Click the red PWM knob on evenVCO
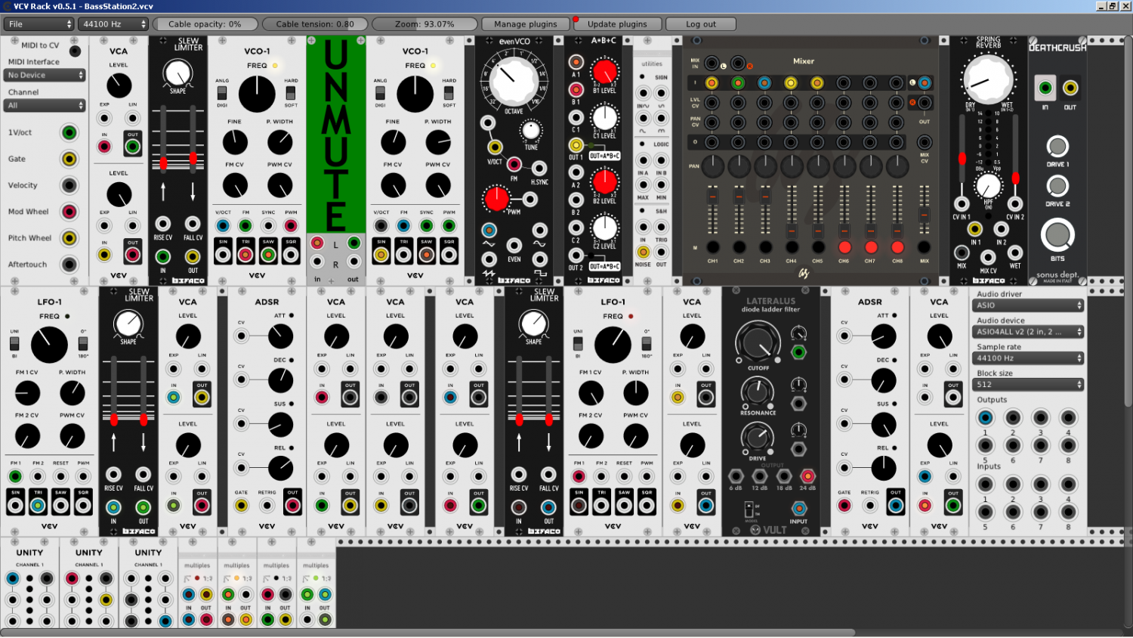Image resolution: width=1133 pixels, height=638 pixels. click(x=496, y=199)
